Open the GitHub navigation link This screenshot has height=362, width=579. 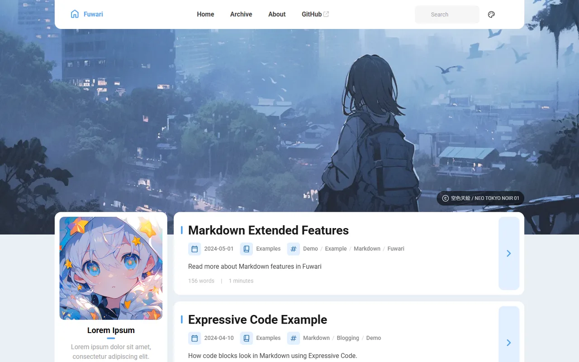tap(315, 14)
